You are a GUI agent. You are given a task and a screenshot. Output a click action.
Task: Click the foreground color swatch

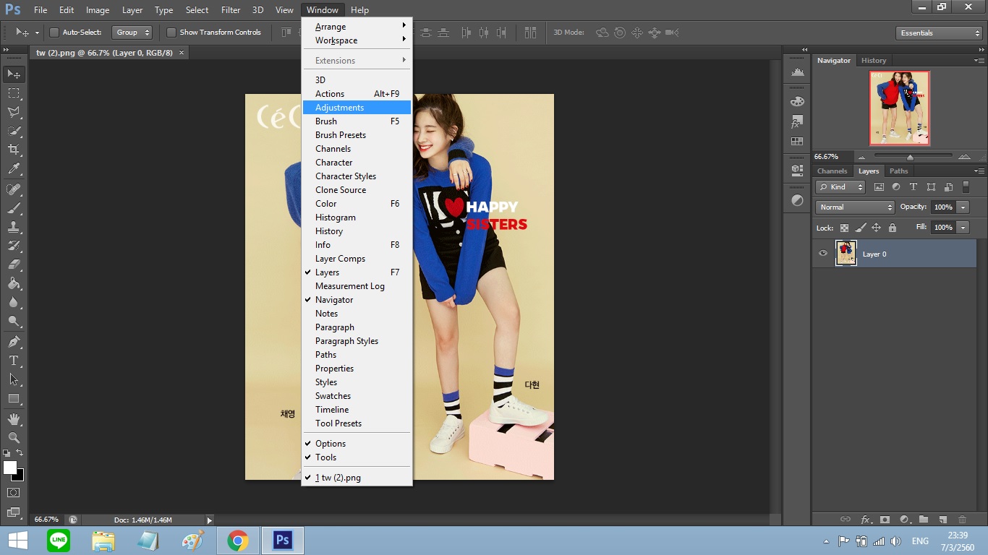(10, 468)
